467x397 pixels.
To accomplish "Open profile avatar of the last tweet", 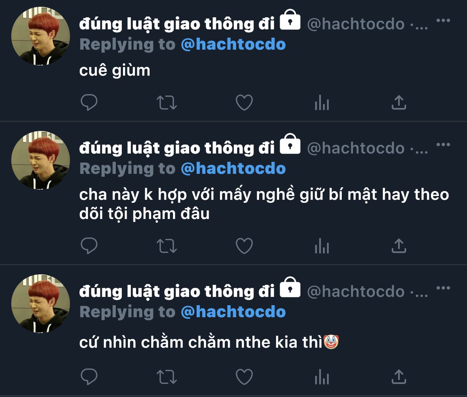I will (41, 304).
